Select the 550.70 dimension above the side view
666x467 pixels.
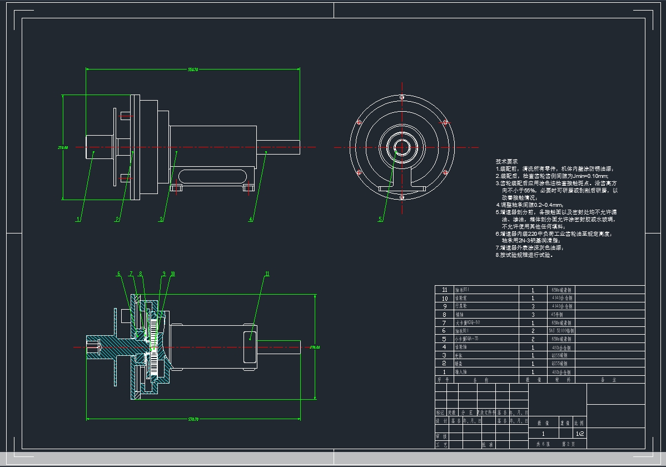[193, 69]
